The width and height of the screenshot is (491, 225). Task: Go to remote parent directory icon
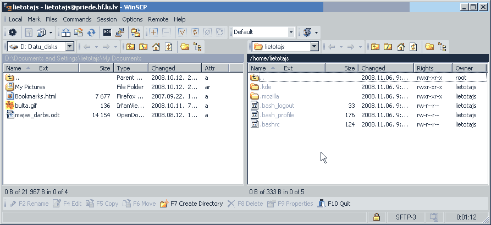pos(375,47)
